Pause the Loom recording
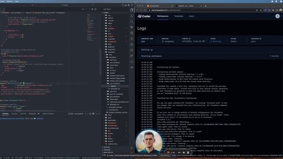 coord(184,153)
